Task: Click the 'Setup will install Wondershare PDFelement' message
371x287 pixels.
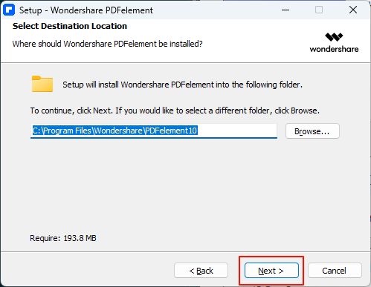Action: click(182, 85)
